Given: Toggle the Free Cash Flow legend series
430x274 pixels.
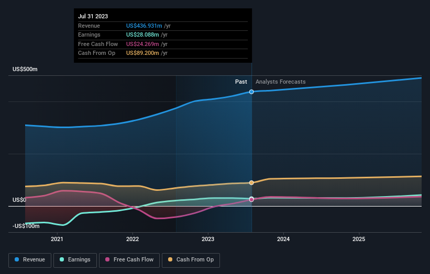Looking at the screenshot, I should coord(129,260).
